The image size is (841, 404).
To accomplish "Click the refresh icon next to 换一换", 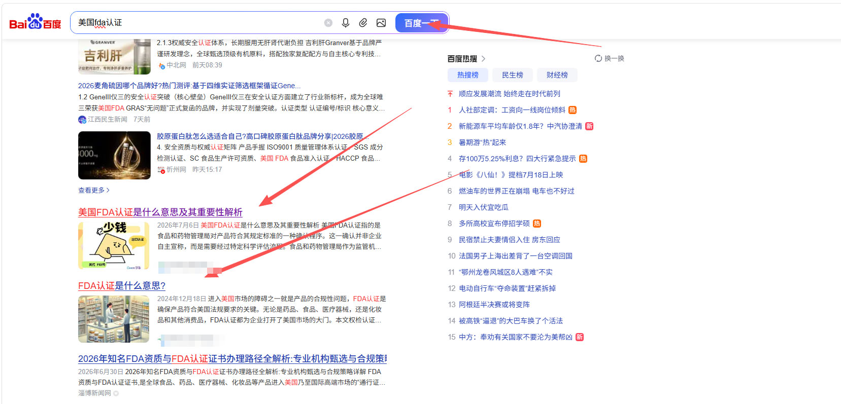I will click(x=598, y=58).
